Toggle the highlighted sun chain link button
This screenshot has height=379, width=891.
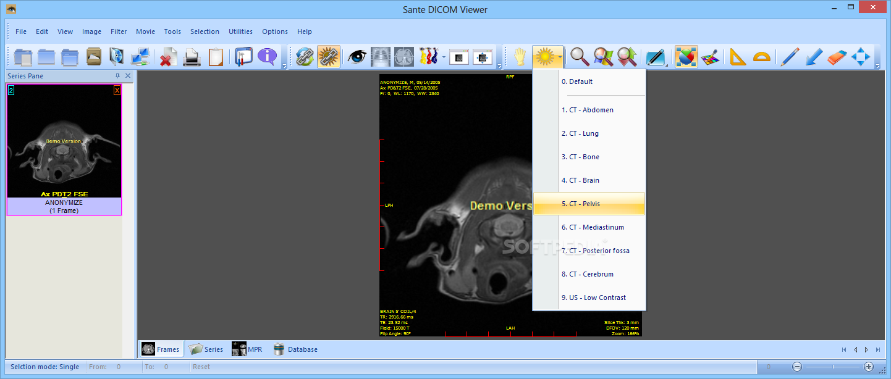coord(328,57)
